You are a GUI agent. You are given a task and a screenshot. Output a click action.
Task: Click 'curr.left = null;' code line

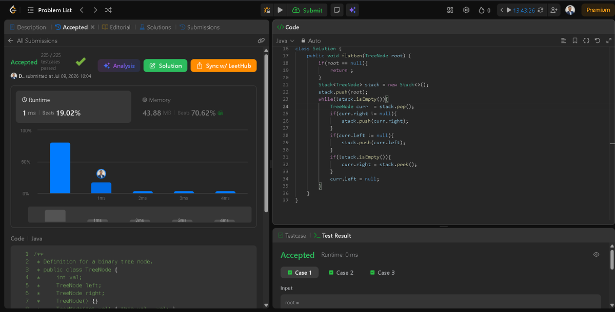pos(354,179)
